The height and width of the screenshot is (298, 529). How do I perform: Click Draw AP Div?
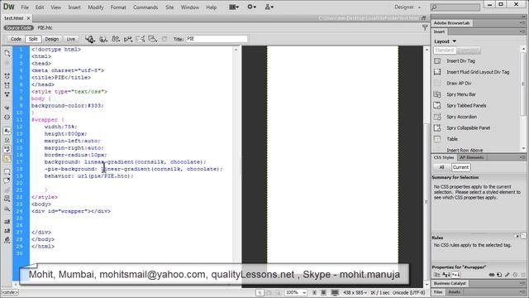click(x=459, y=83)
